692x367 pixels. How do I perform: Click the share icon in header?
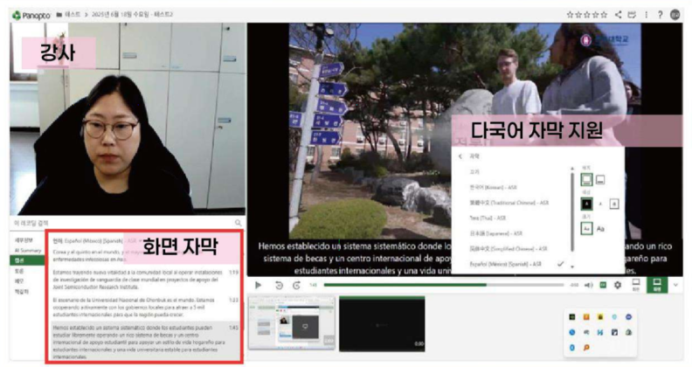click(619, 14)
